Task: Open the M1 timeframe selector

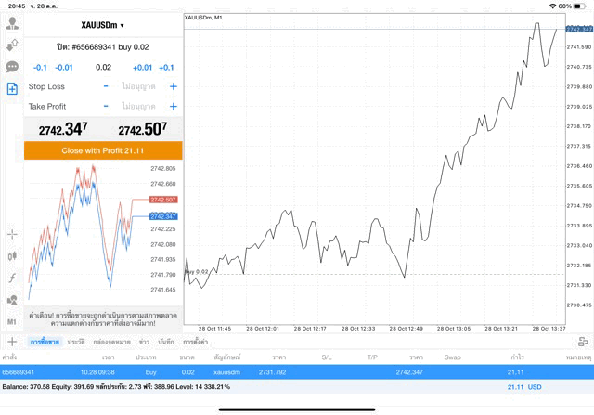Action: tap(12, 321)
